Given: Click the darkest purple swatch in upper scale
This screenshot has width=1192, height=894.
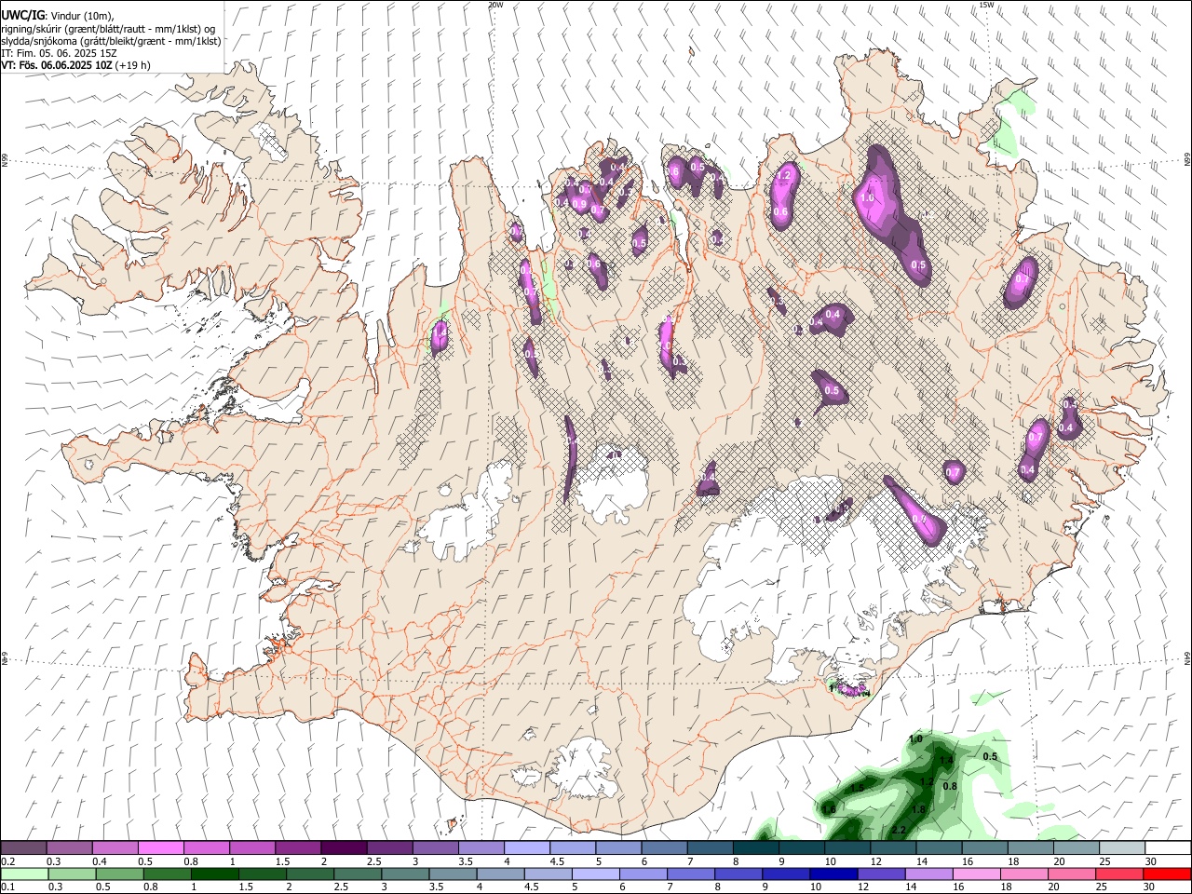Looking at the screenshot, I should (x=343, y=848).
